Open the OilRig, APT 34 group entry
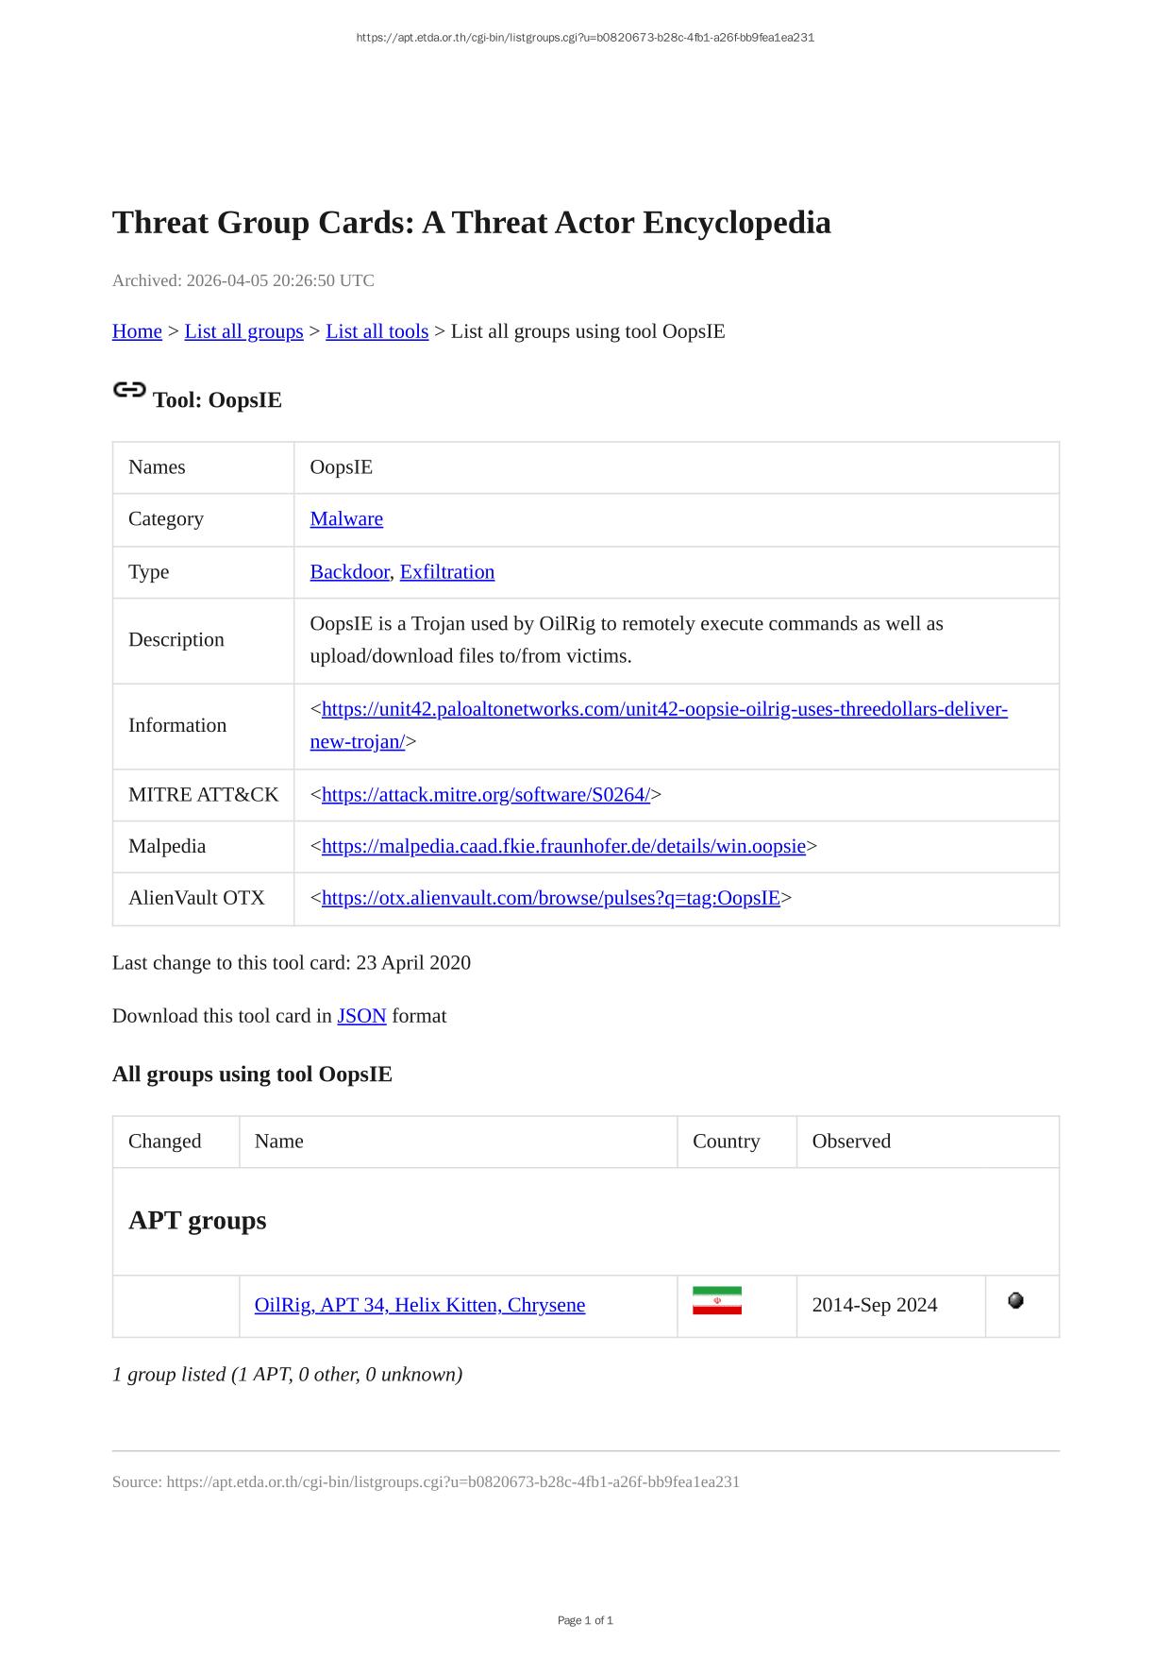The width and height of the screenshot is (1172, 1658). coord(420,1305)
